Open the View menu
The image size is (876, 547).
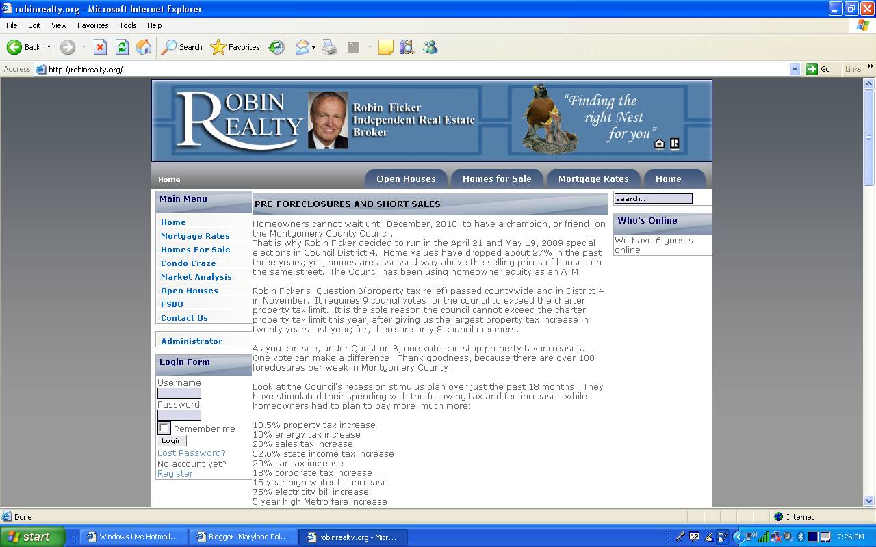click(59, 25)
